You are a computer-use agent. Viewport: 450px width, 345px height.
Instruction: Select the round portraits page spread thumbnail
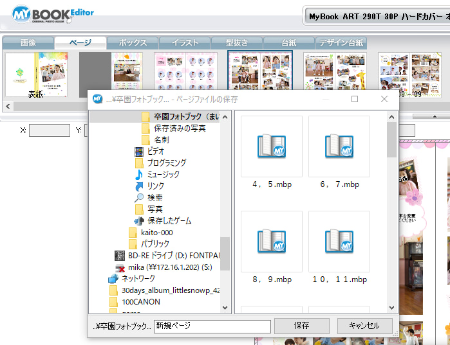tap(185, 71)
